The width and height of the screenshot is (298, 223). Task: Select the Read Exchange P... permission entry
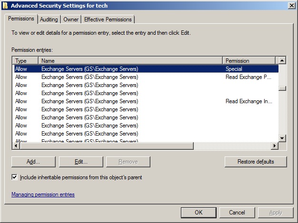point(146,77)
